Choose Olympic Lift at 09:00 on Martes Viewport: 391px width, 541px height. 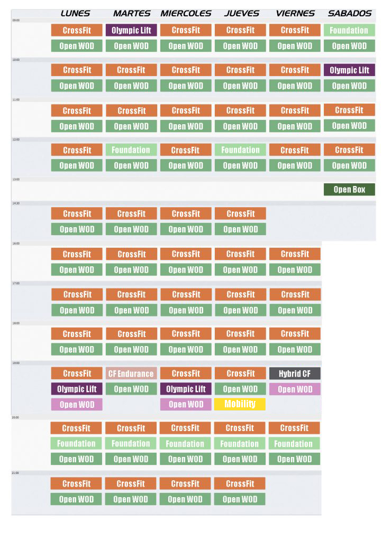(x=131, y=30)
